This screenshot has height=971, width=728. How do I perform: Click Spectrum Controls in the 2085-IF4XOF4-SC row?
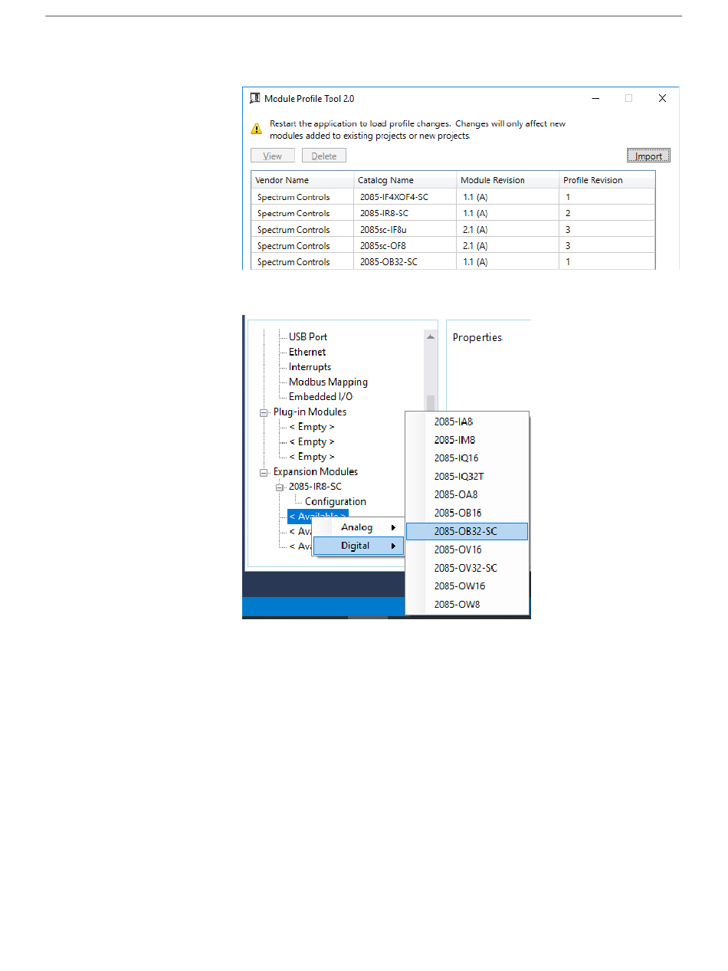point(293,197)
